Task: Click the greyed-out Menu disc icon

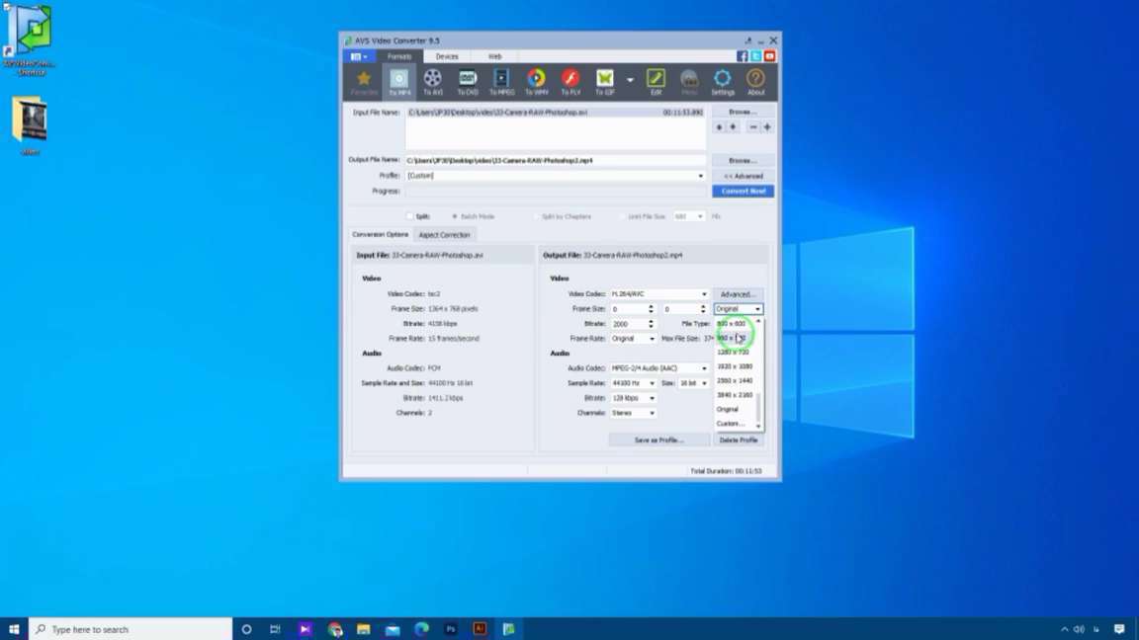Action: 688,82
